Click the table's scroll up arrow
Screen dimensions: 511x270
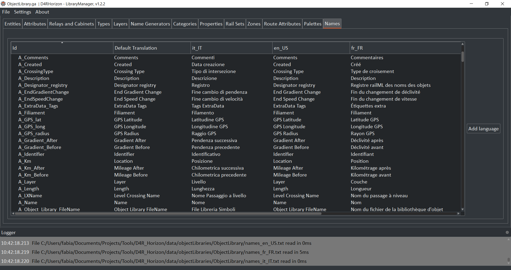tap(463, 44)
